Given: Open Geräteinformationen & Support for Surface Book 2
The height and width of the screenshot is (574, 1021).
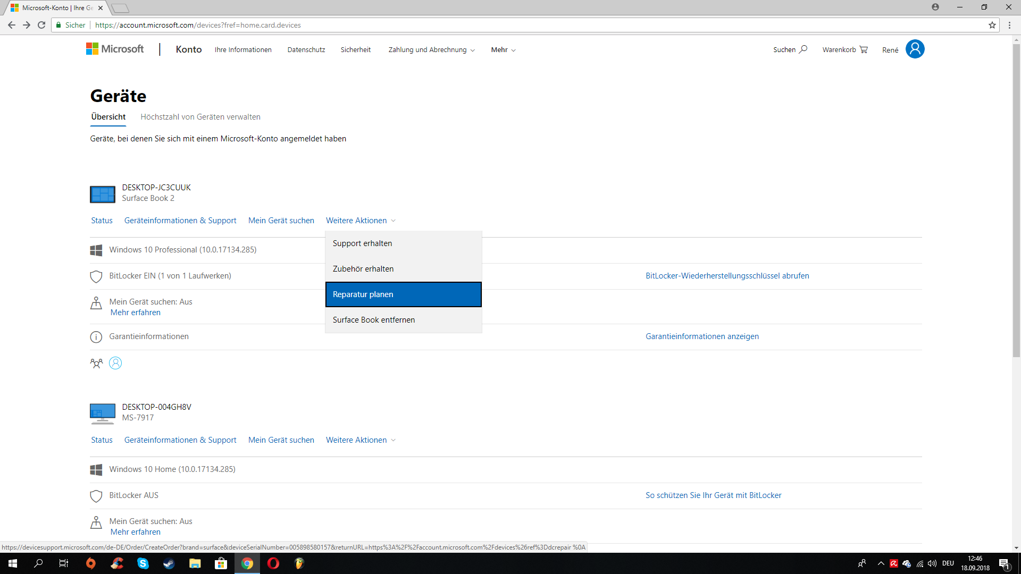Looking at the screenshot, I should click(180, 221).
